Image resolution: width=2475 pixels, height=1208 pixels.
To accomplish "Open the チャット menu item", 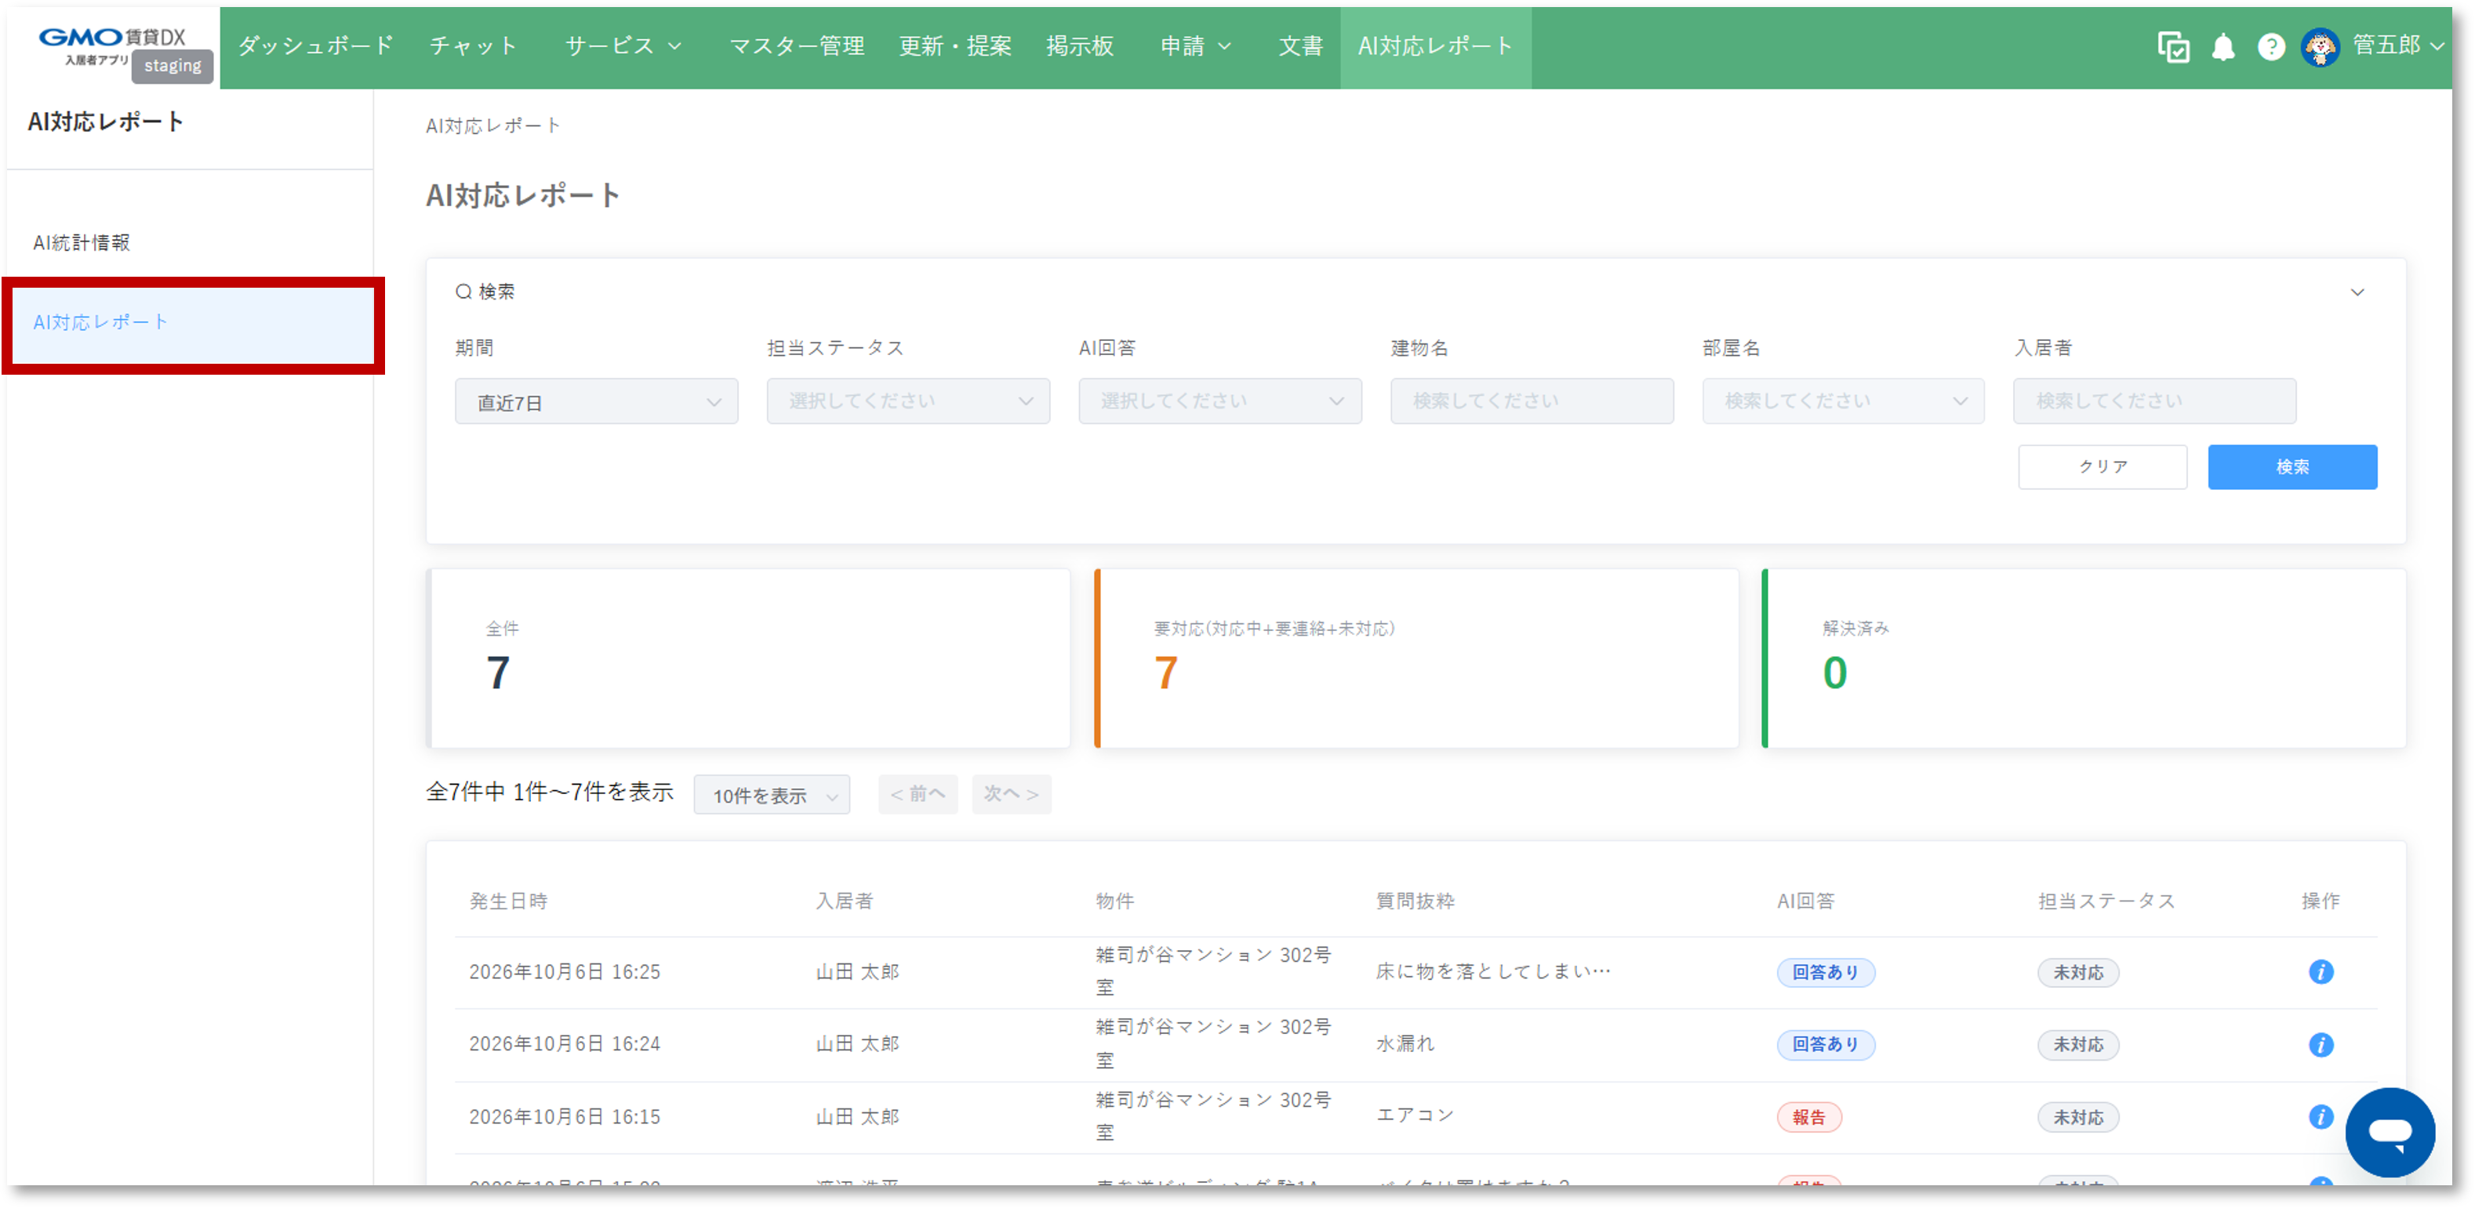I will click(474, 46).
